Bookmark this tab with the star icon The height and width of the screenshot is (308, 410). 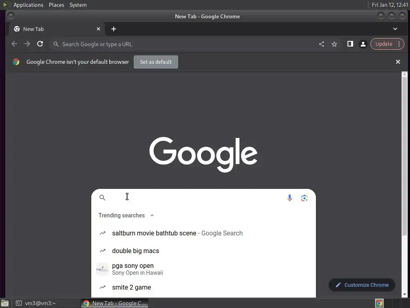[x=334, y=44]
